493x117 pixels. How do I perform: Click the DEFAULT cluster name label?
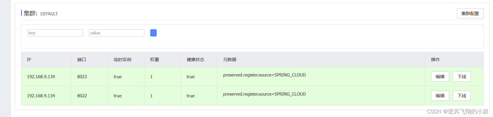pyautogui.click(x=49, y=14)
